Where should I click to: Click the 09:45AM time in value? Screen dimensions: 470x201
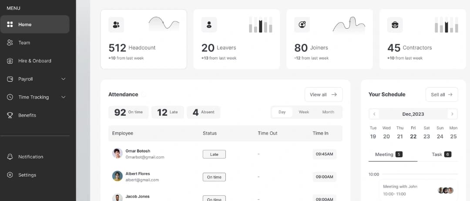(x=324, y=155)
